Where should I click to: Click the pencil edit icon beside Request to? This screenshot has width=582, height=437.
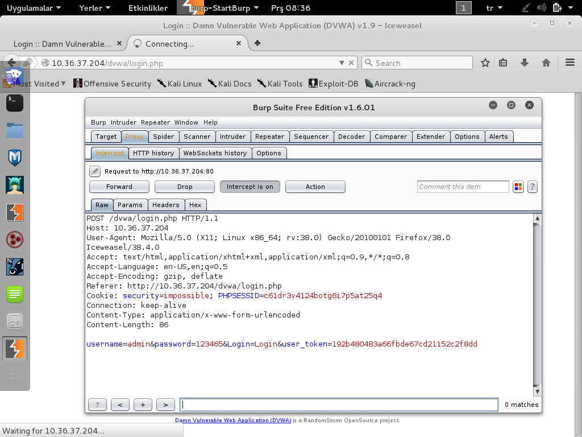click(x=95, y=171)
